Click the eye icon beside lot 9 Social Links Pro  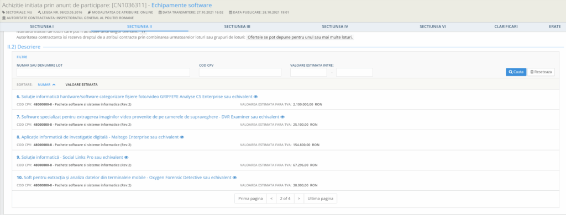tap(127, 157)
